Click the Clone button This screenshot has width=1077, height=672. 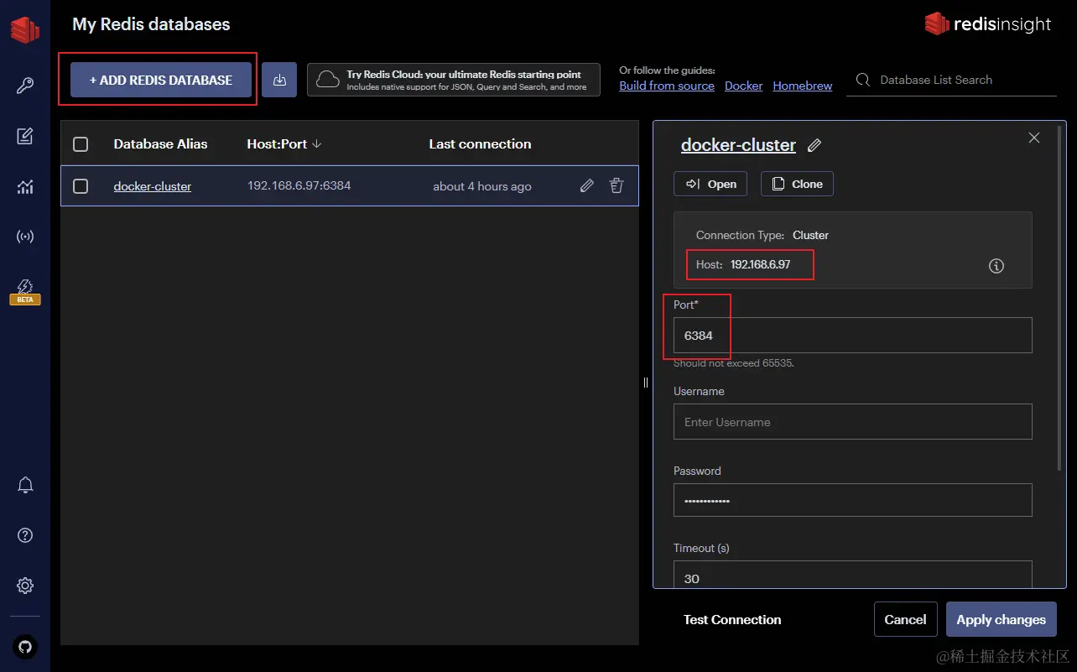[797, 184]
